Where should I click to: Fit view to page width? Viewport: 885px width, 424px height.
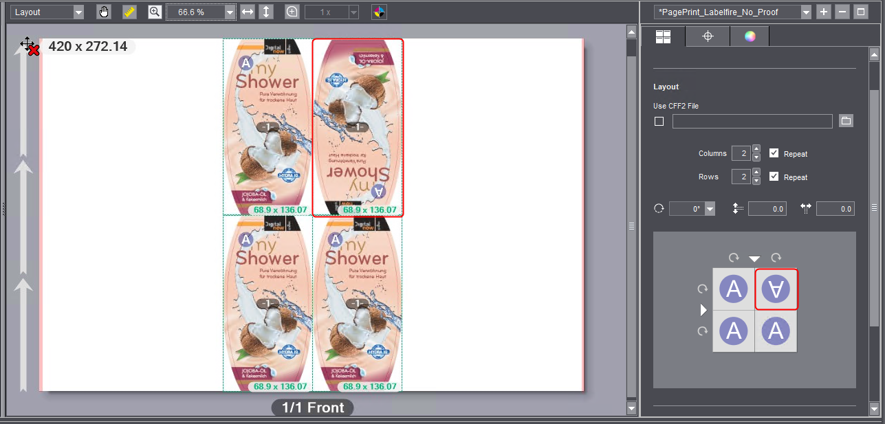247,12
